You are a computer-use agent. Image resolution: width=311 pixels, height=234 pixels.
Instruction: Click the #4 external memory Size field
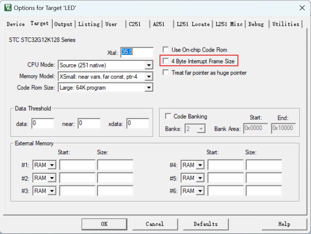[x=264, y=165]
